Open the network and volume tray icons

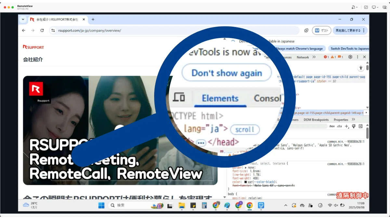[336, 205]
